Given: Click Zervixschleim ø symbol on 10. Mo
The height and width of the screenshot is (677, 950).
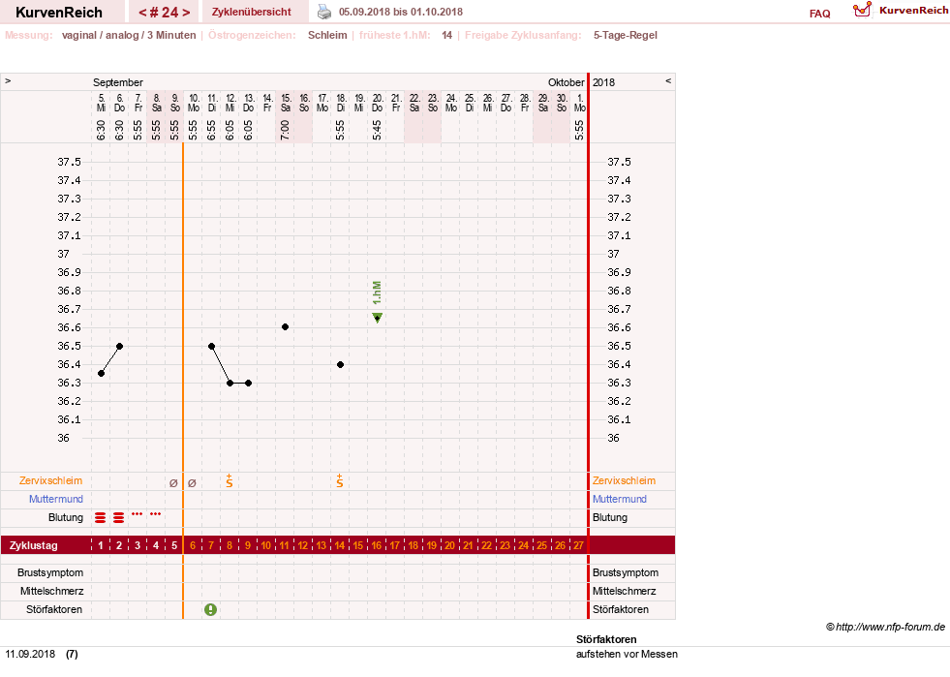Looking at the screenshot, I should (192, 483).
